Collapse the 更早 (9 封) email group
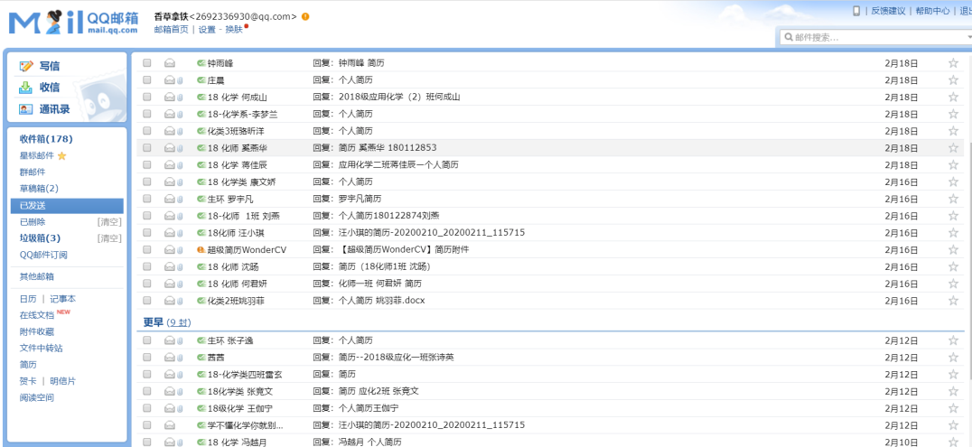This screenshot has width=972, height=447. [153, 321]
